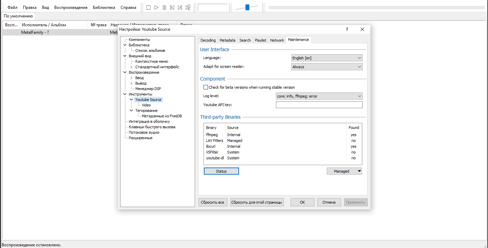Expand the Ввод tree node
488x248 pixels.
point(131,78)
